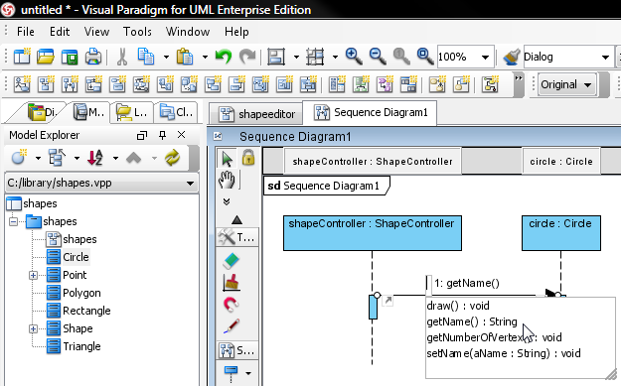The image size is (621, 386).
Task: Click the grey Redo arrow
Action: [x=247, y=57]
